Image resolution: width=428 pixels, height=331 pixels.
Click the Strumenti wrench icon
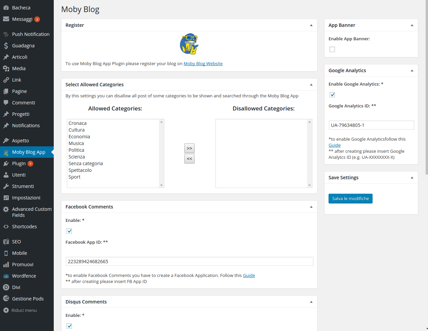pos(6,186)
